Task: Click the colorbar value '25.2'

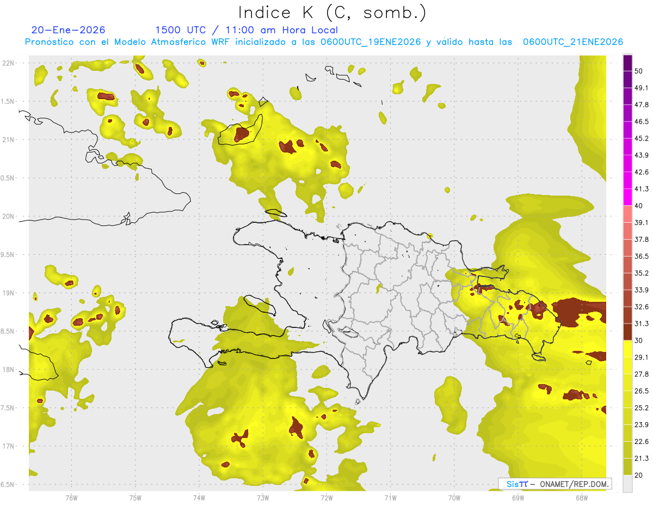Action: click(x=642, y=407)
